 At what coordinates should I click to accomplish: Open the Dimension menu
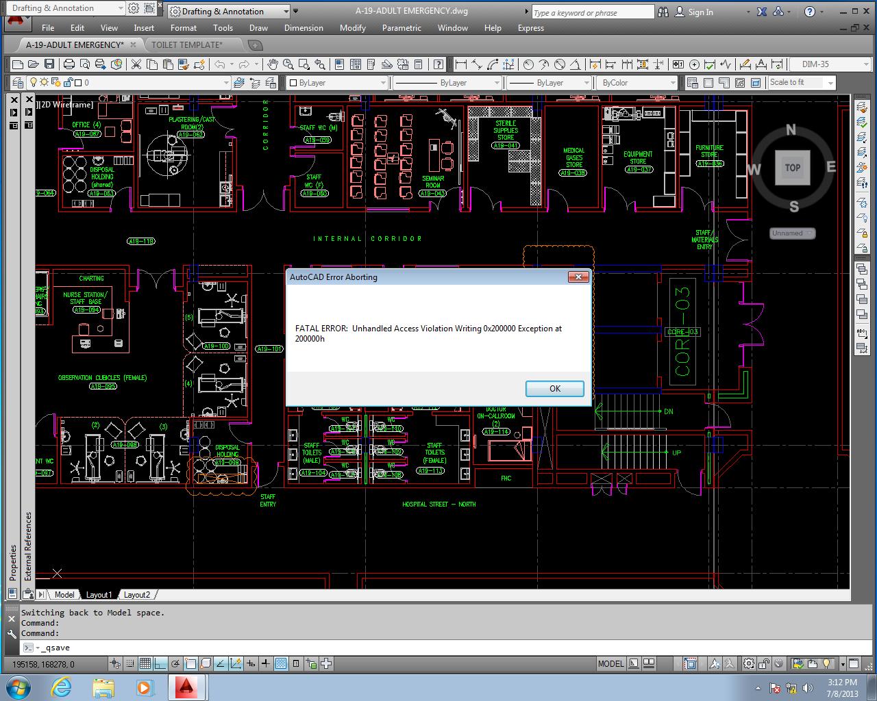304,28
